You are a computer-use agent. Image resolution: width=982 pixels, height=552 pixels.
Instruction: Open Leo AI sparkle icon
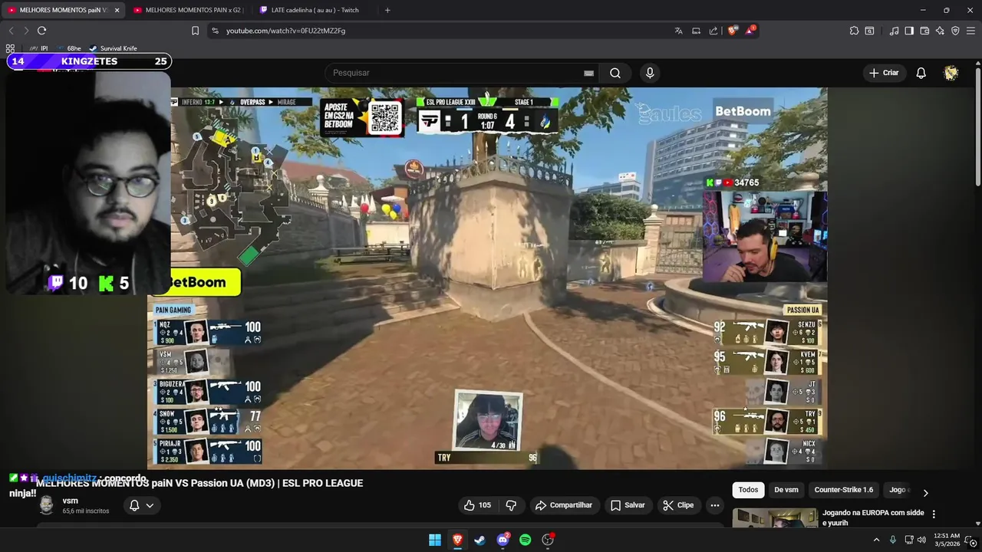(940, 31)
